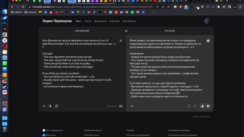
Task: Launch Illustrator from the dock
Action: tap(5, 29)
